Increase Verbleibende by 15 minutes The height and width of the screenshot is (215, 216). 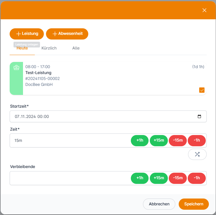coord(159,178)
